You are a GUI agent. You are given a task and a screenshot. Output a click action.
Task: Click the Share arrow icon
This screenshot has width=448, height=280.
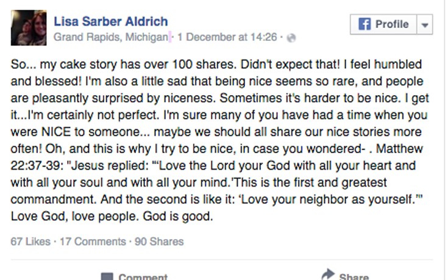click(329, 275)
